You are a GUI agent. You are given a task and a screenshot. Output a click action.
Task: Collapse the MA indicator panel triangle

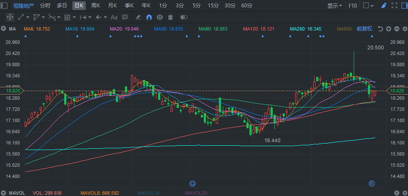click(3, 29)
